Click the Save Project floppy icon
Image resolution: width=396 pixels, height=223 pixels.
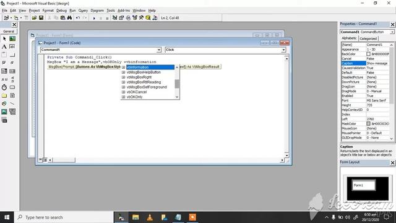coord(41,18)
